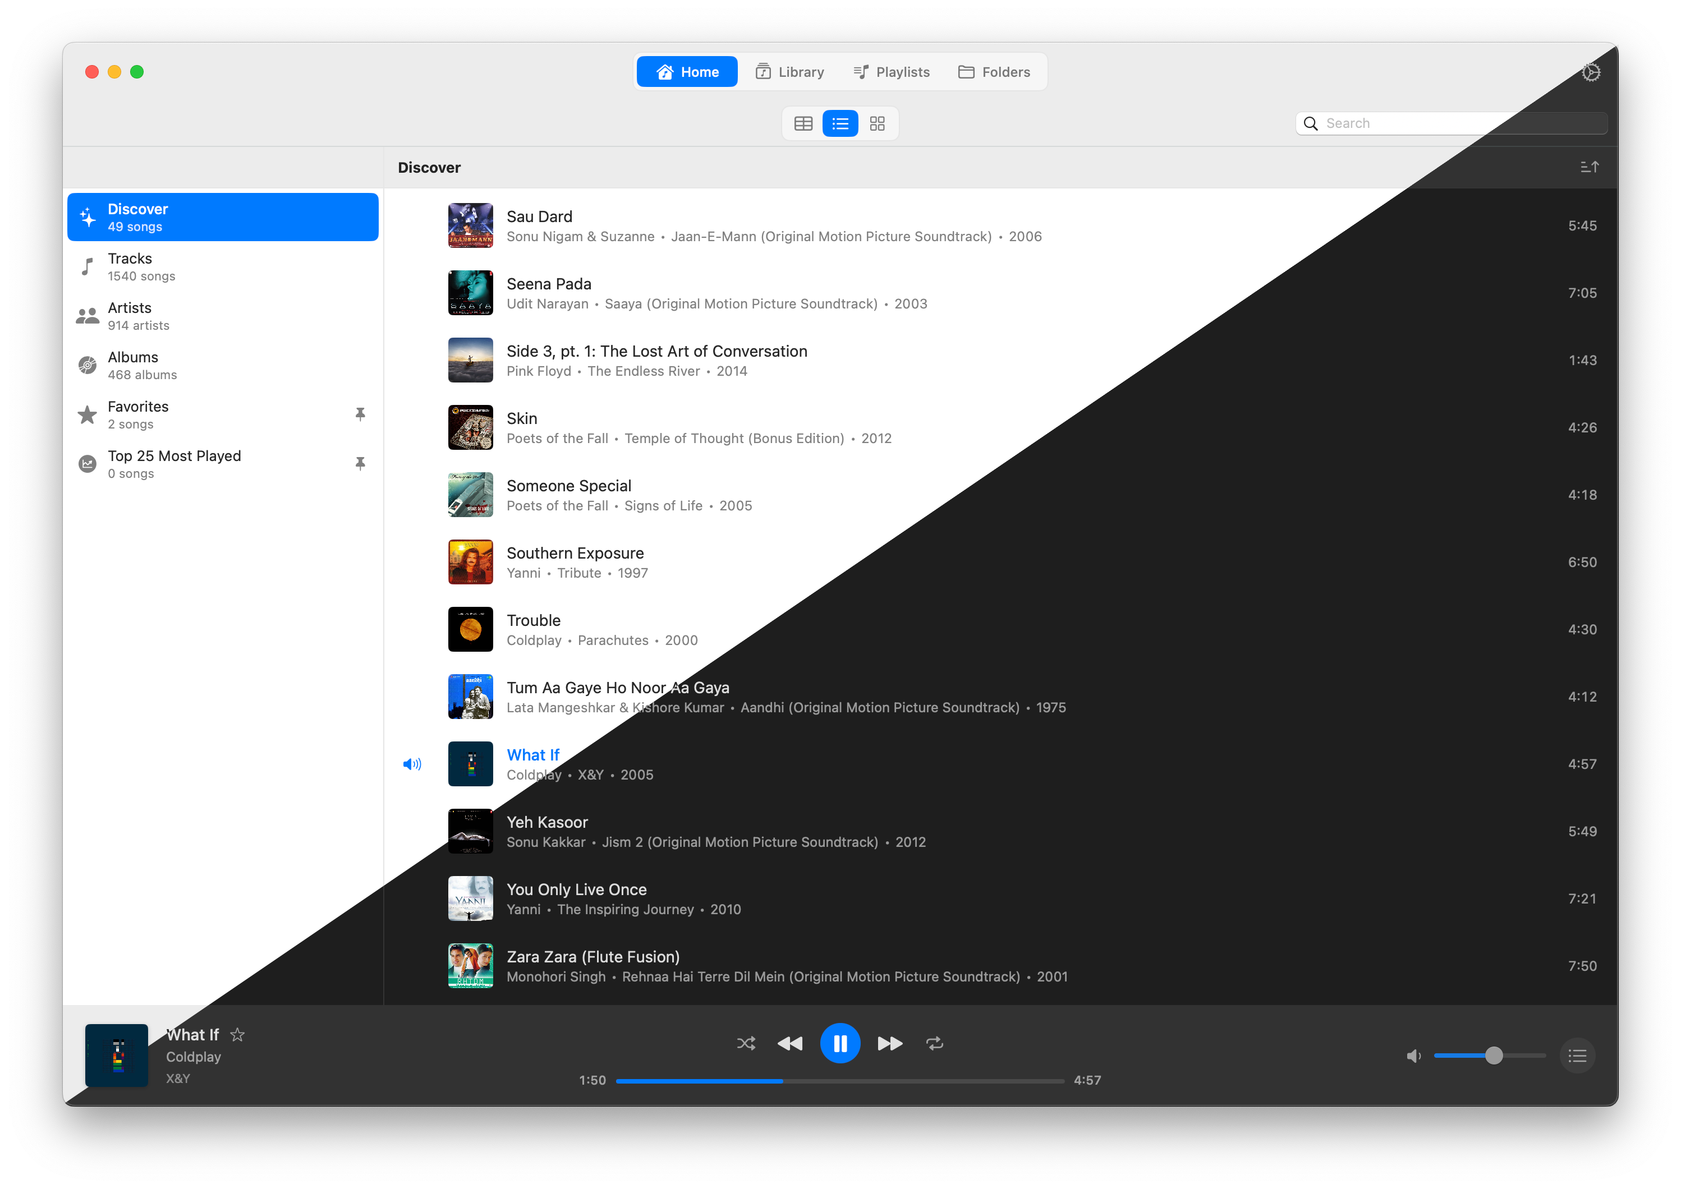
Task: Click Seena Pada album cover
Action: pyautogui.click(x=470, y=293)
